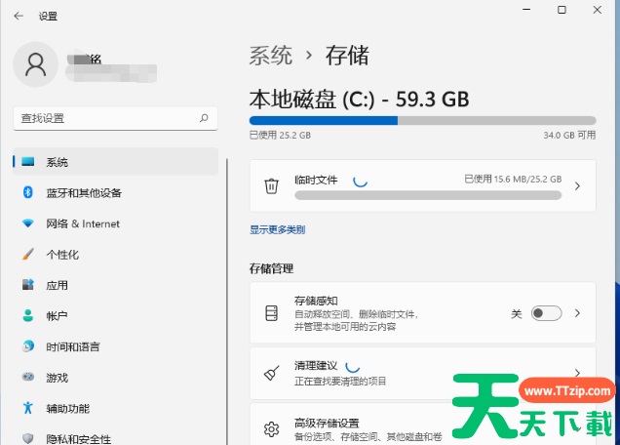Click 系统 in the breadcrumb
The width and height of the screenshot is (620, 445).
click(x=271, y=55)
